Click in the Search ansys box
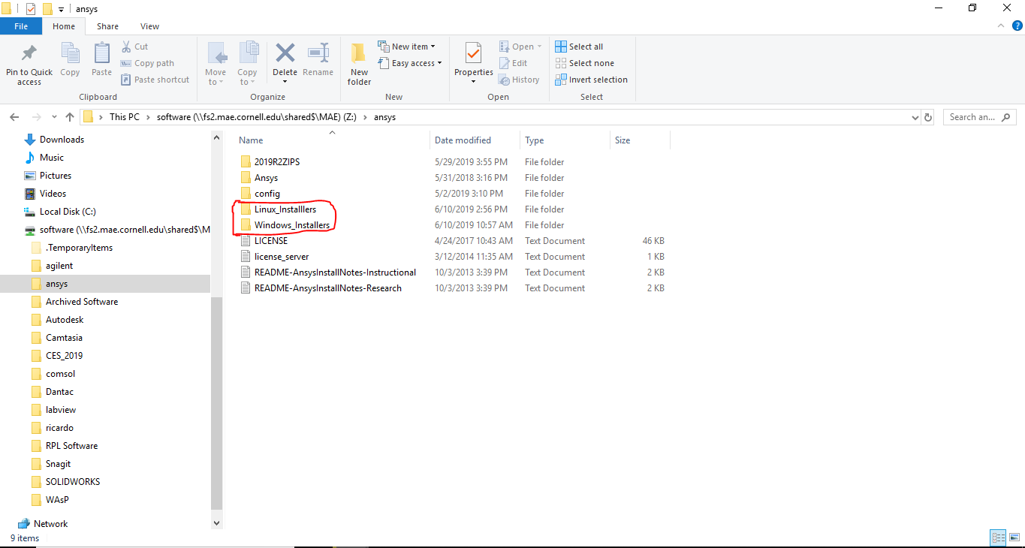Screen dimensions: 1025x548 click(979, 117)
